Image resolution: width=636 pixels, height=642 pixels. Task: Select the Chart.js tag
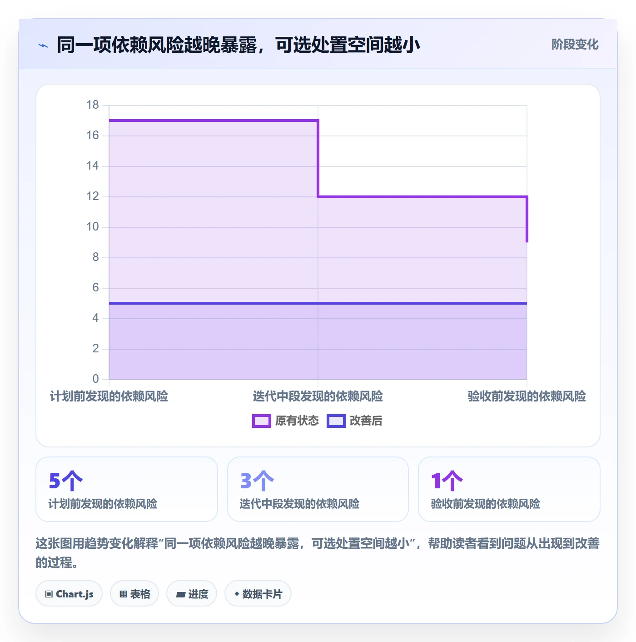tap(69, 593)
